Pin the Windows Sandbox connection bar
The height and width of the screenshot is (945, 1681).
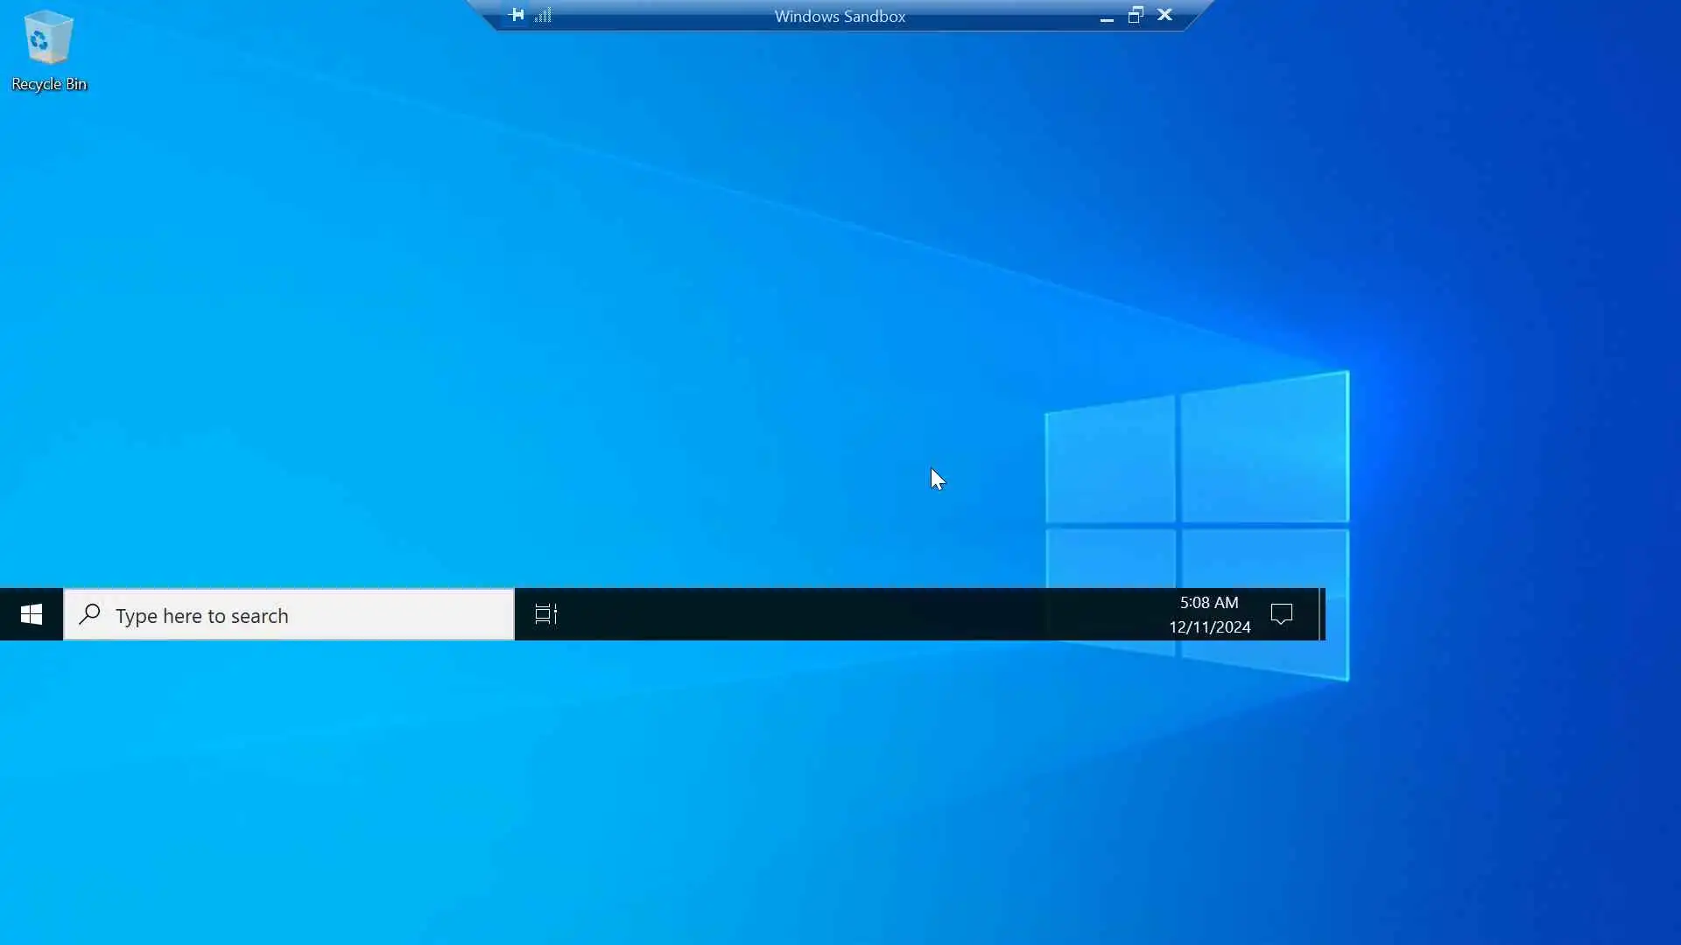point(517,15)
